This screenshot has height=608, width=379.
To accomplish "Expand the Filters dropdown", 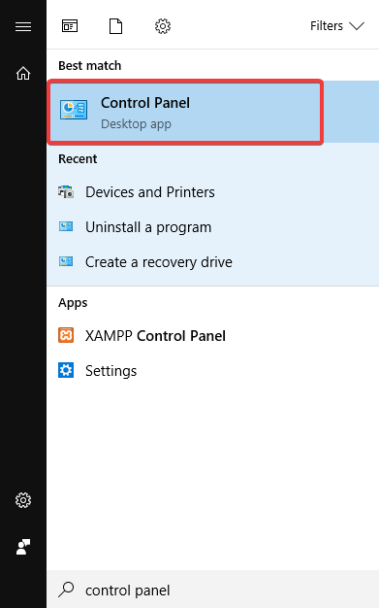I will coord(336,26).
